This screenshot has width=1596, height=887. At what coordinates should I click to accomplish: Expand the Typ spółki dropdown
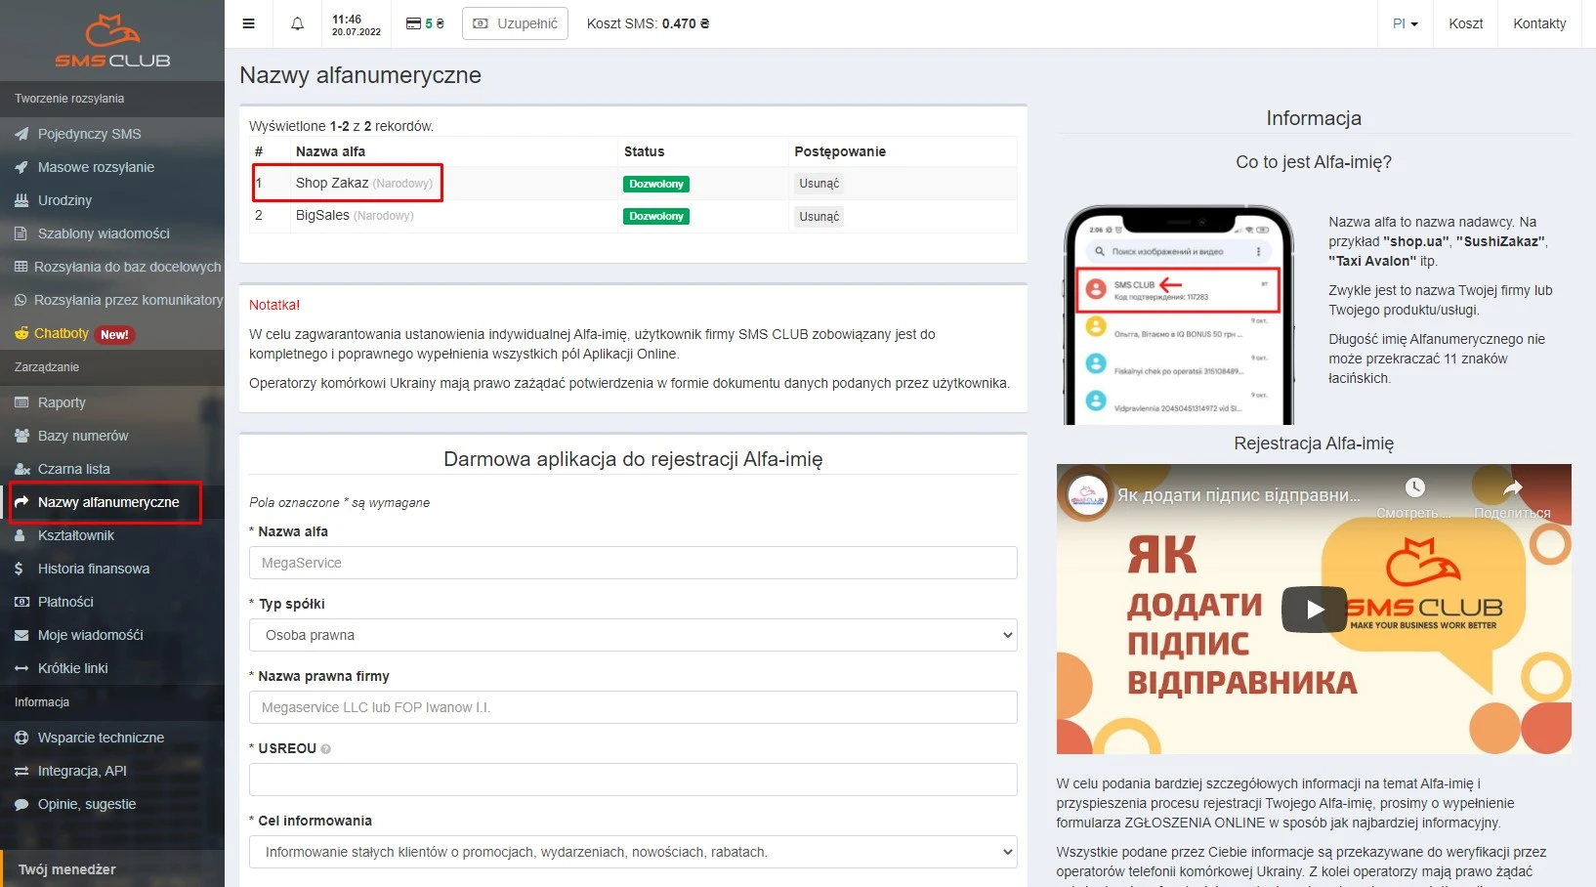click(x=632, y=635)
